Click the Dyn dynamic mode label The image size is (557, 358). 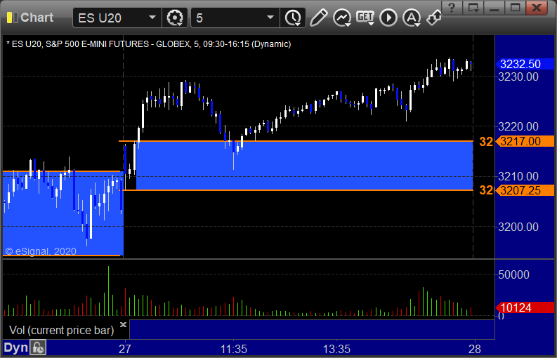pos(15,347)
